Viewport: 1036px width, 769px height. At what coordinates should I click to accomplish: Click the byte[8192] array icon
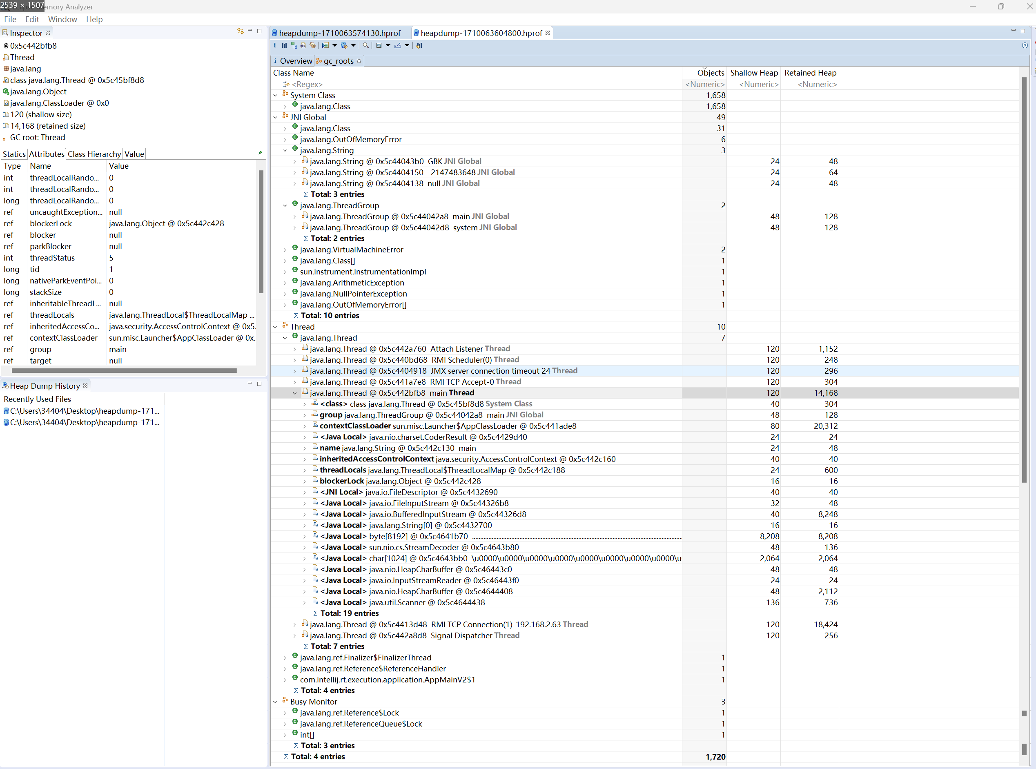pyautogui.click(x=315, y=535)
